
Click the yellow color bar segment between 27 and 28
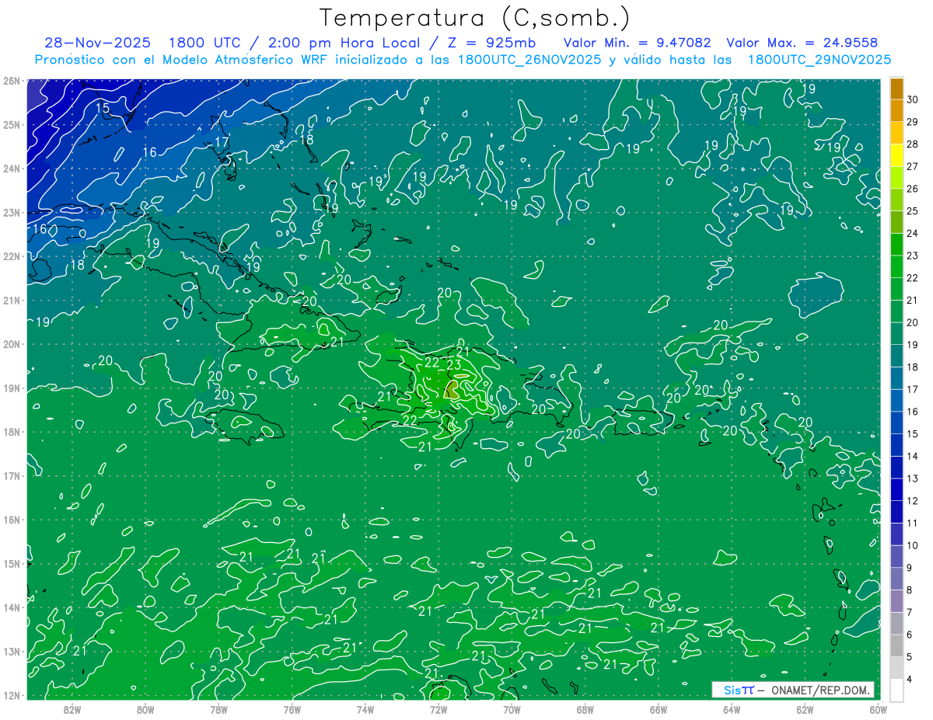pos(896,155)
